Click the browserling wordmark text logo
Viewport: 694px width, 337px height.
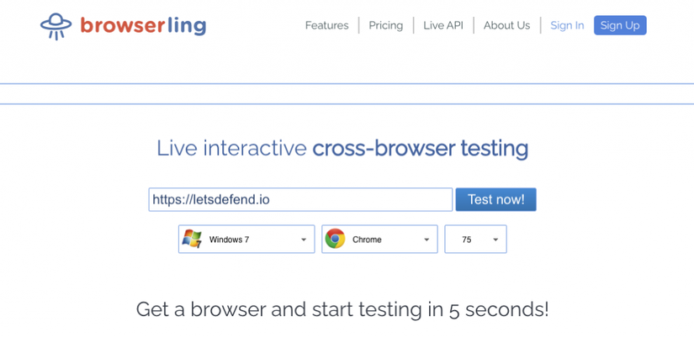coord(143,26)
